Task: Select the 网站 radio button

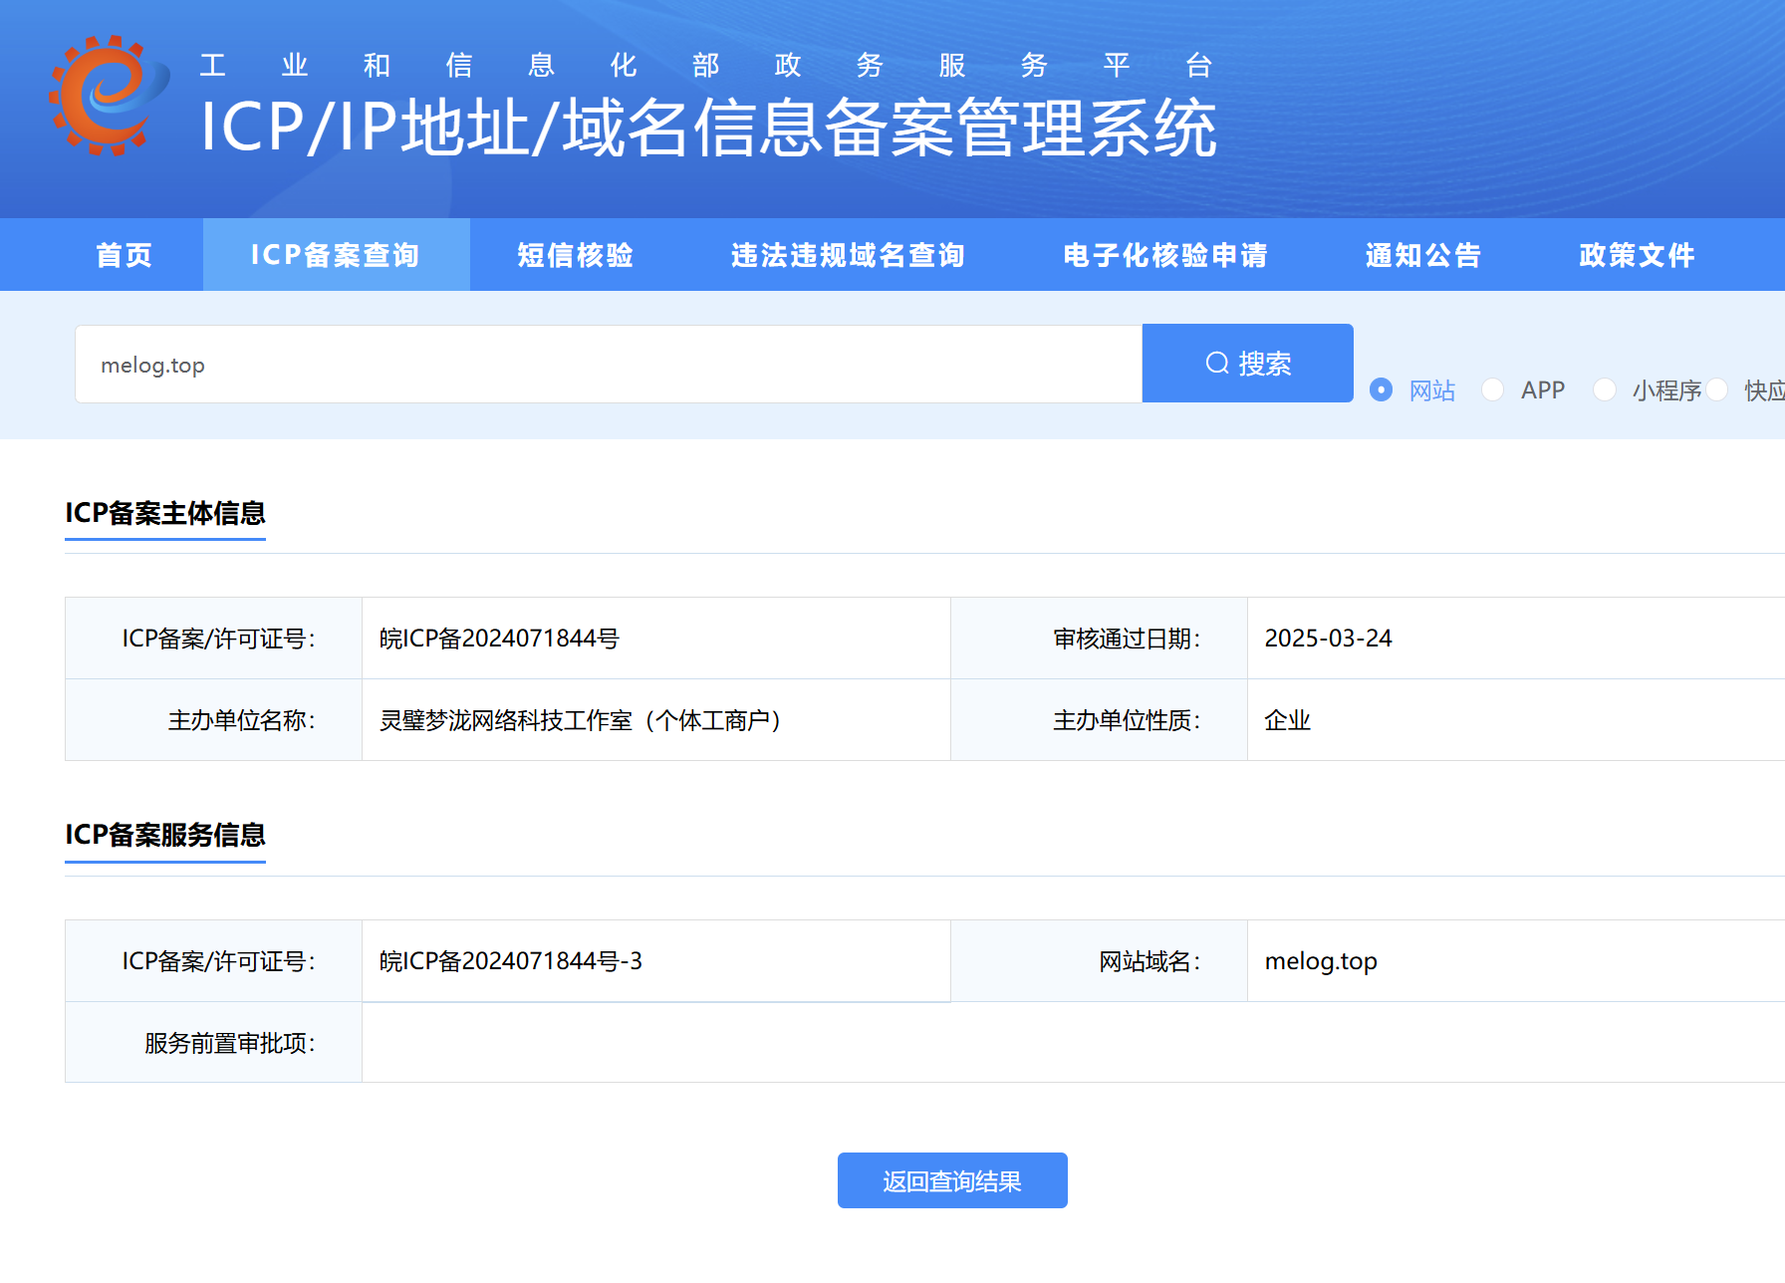Action: point(1381,389)
